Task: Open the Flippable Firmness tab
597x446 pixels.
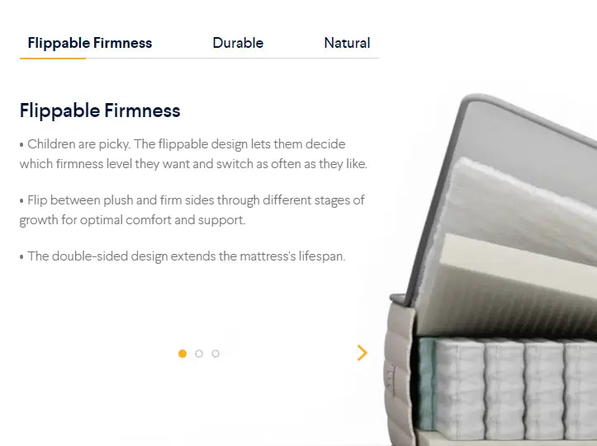Action: point(90,43)
